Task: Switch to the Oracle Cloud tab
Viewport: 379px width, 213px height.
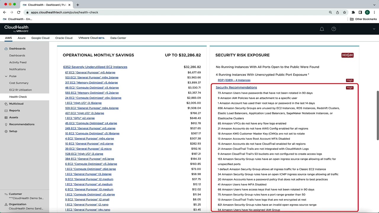Action: [64, 38]
